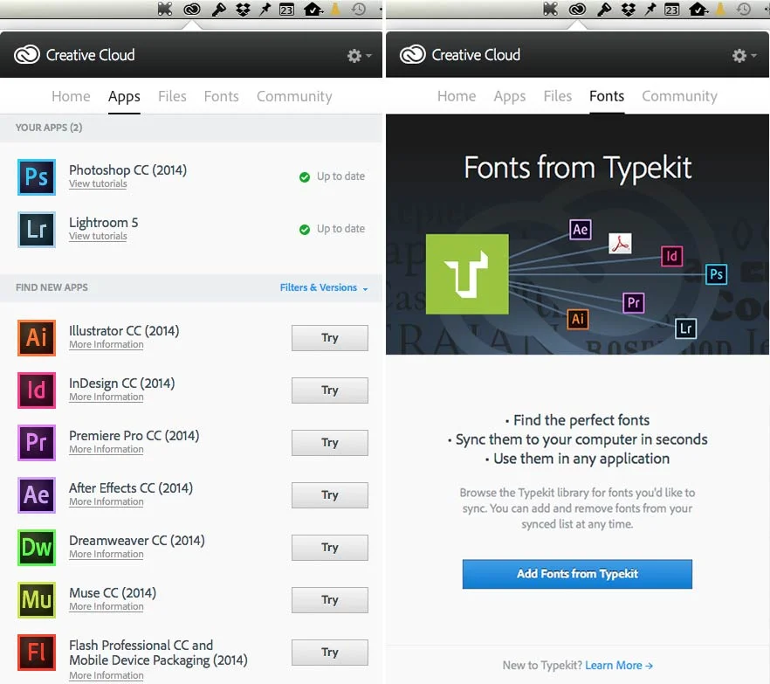Switch to the Home tab in the Apps panel
This screenshot has height=684, width=770.
point(71,96)
